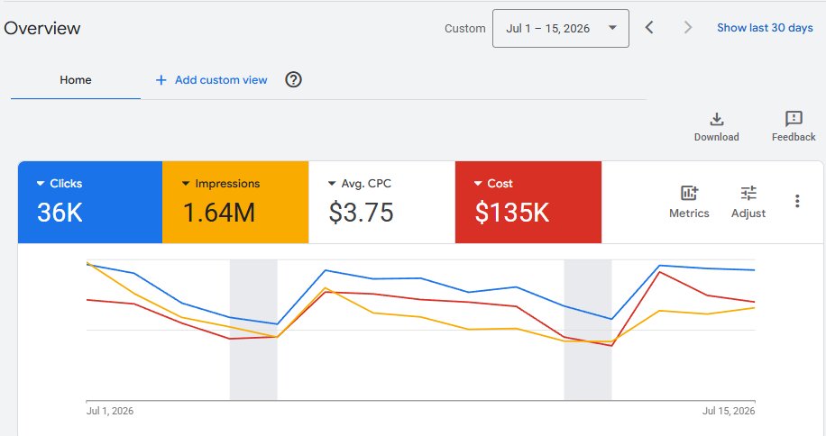The image size is (826, 436).
Task: Select the red Cost $135K scorecard
Action: pyautogui.click(x=528, y=202)
